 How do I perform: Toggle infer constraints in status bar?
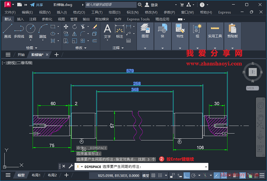point(172,176)
